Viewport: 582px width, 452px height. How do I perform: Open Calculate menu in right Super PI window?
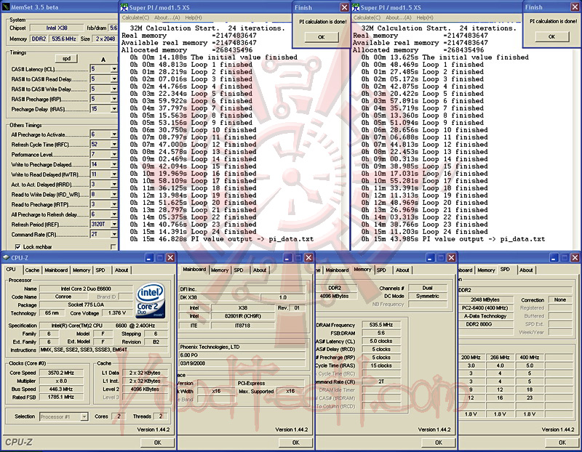tap(367, 17)
